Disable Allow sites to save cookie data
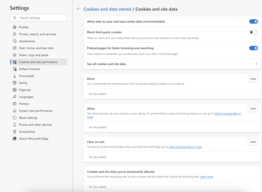The image size is (262, 192). 253,21
